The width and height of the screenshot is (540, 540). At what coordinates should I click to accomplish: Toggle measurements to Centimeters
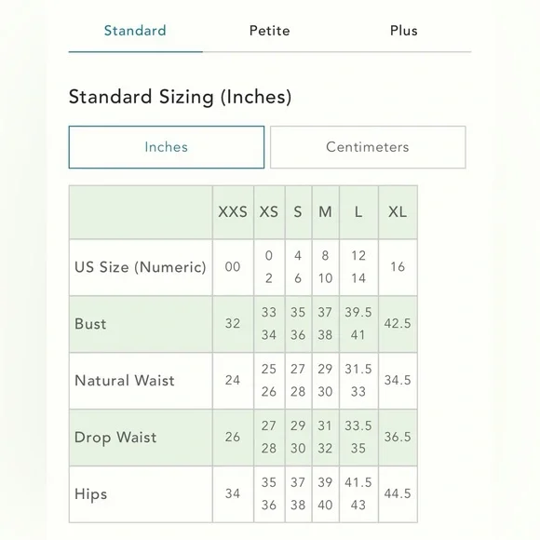(x=368, y=147)
